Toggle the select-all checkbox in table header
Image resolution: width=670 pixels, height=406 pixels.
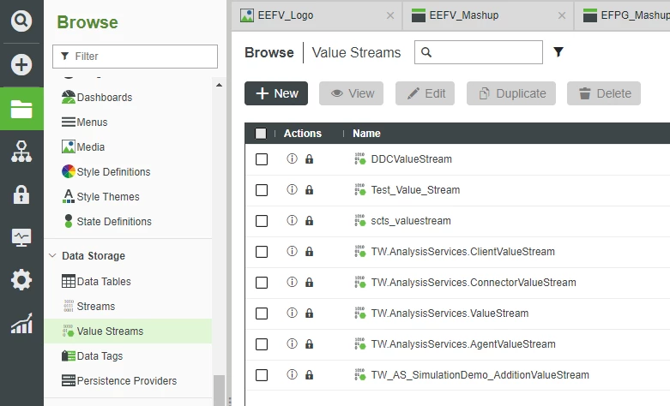[261, 134]
